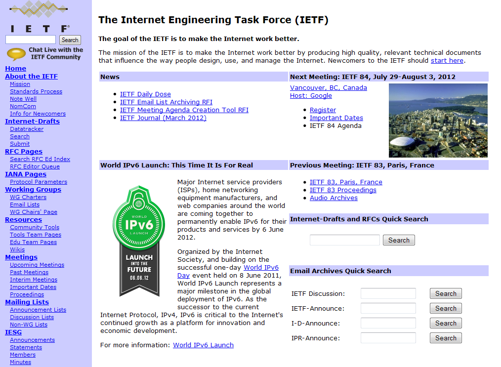Open IANA Pages section link
Image resolution: width=501 pixels, height=367 pixels.
point(26,174)
